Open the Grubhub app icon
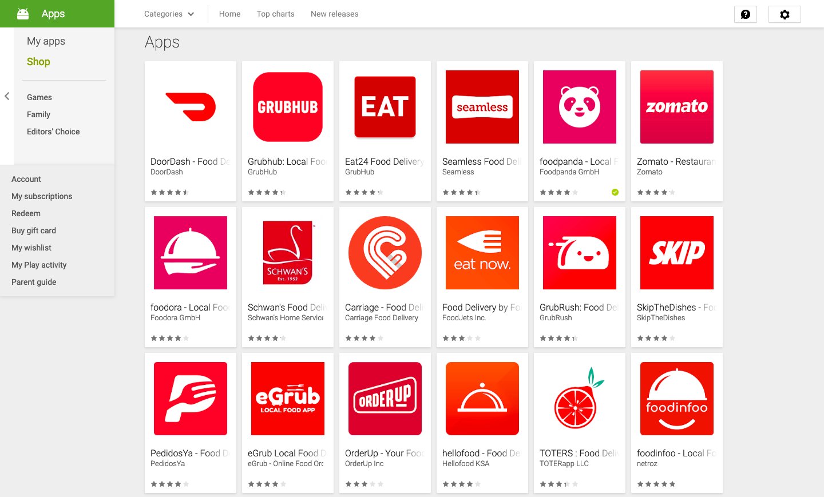824x497 pixels. (288, 107)
